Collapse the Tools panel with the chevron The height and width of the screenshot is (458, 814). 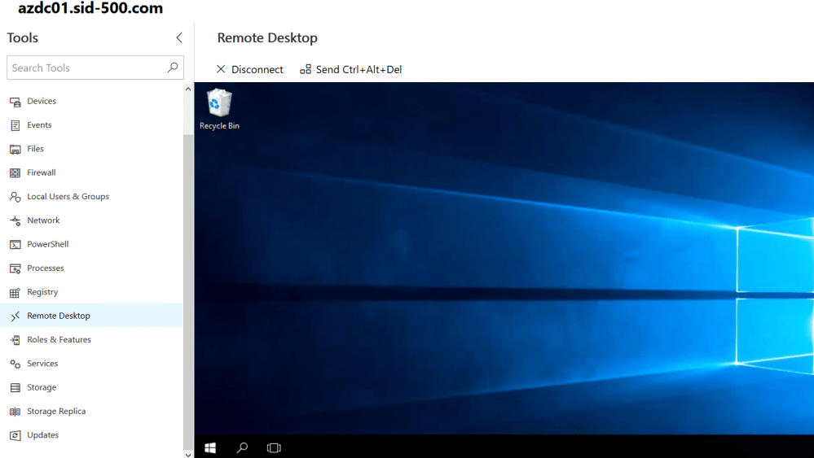[179, 37]
